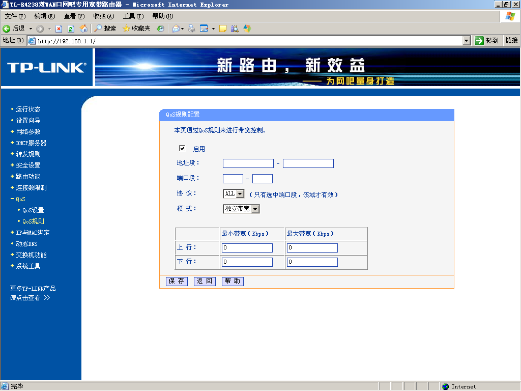The width and height of the screenshot is (521, 391).
Task: Open the Back button history dropdown arrow
Action: [x=31, y=29]
